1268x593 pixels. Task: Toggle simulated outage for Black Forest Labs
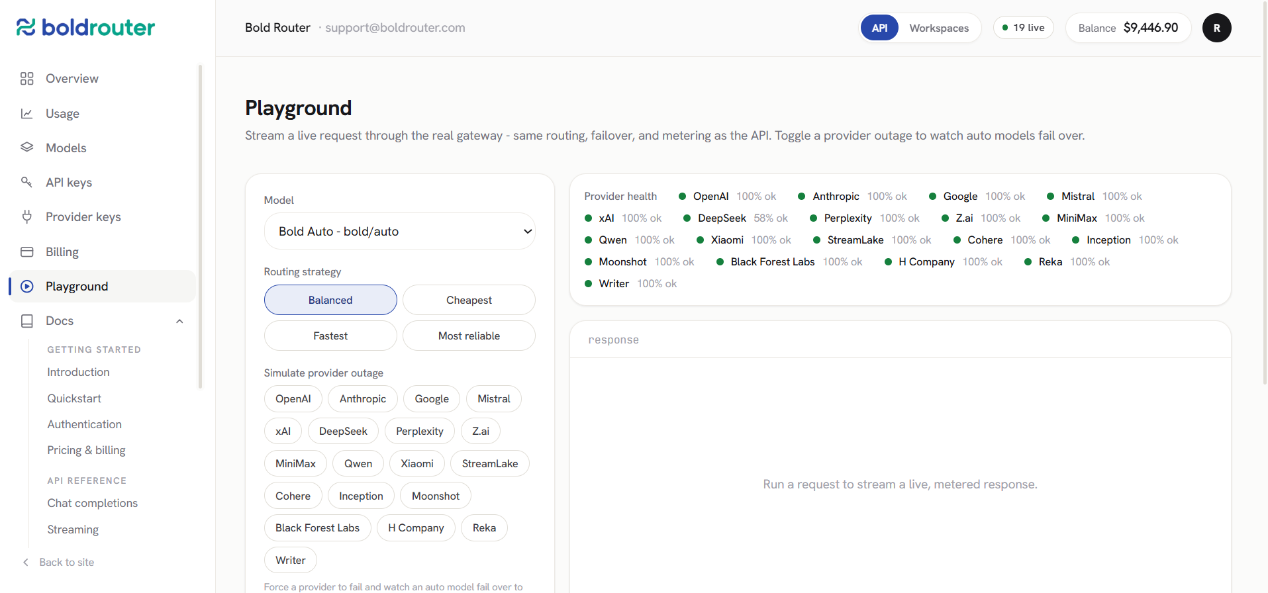click(x=318, y=527)
